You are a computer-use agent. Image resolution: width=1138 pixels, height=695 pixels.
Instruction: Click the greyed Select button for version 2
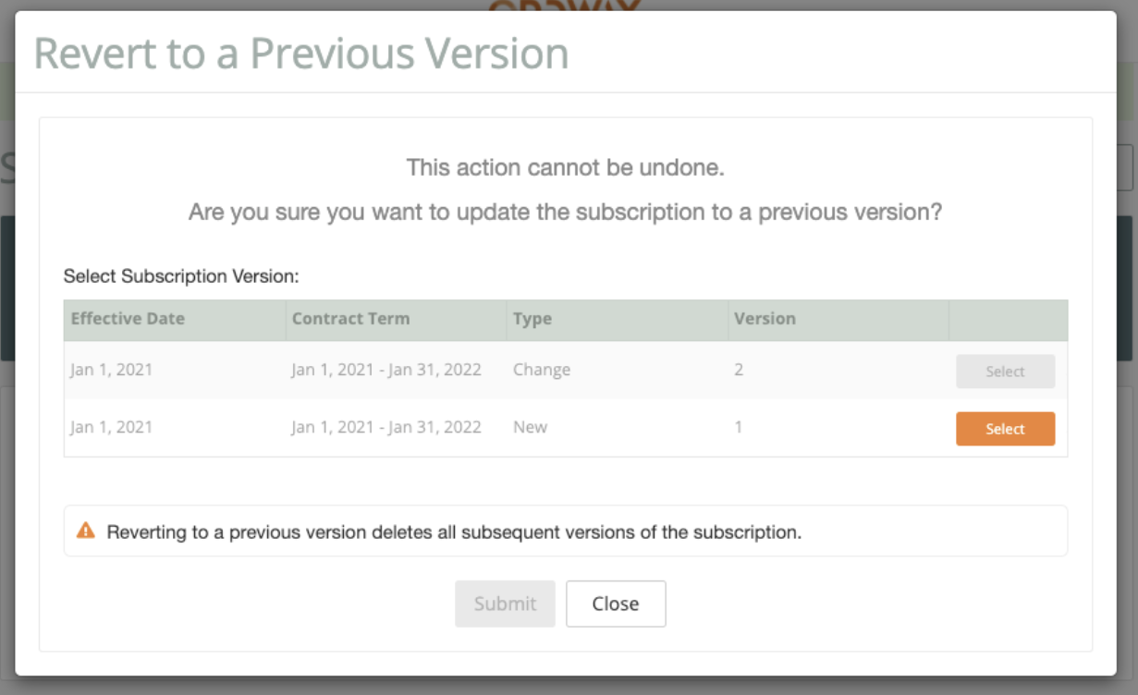[x=1005, y=372]
